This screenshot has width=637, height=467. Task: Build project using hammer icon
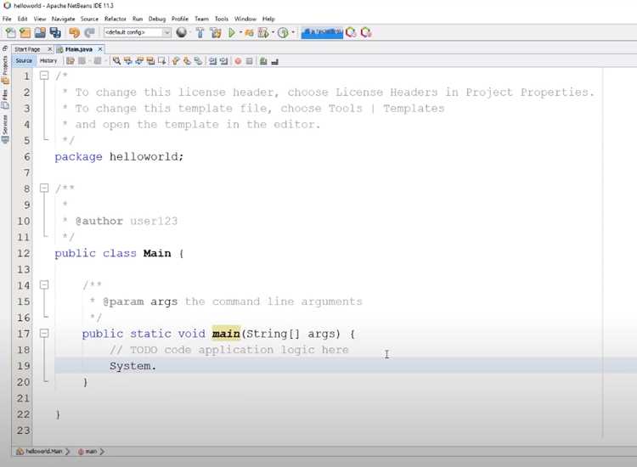pyautogui.click(x=200, y=32)
